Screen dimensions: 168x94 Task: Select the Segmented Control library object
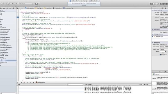pyautogui.click(x=160, y=89)
